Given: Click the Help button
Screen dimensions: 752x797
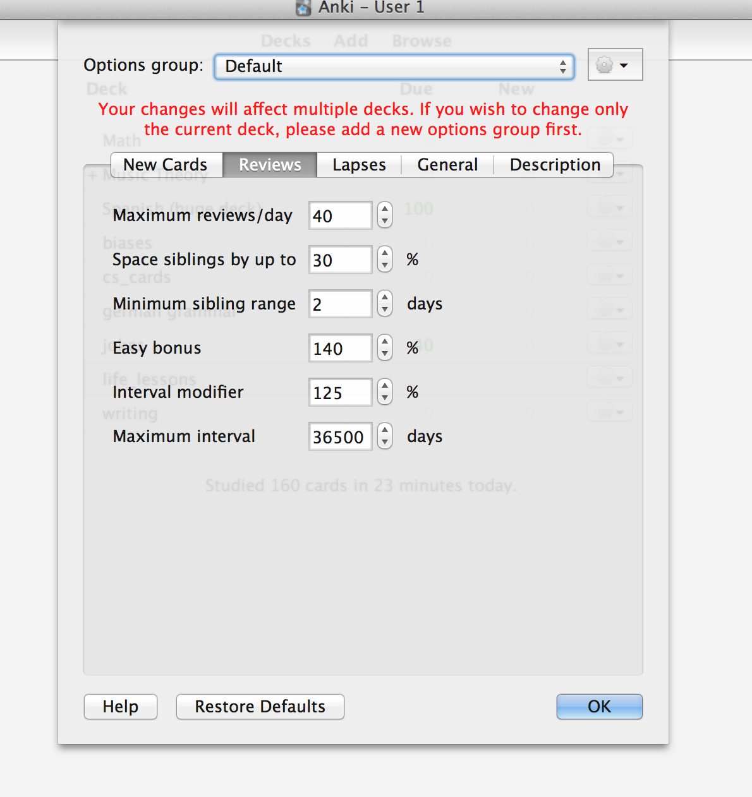Looking at the screenshot, I should tap(121, 707).
